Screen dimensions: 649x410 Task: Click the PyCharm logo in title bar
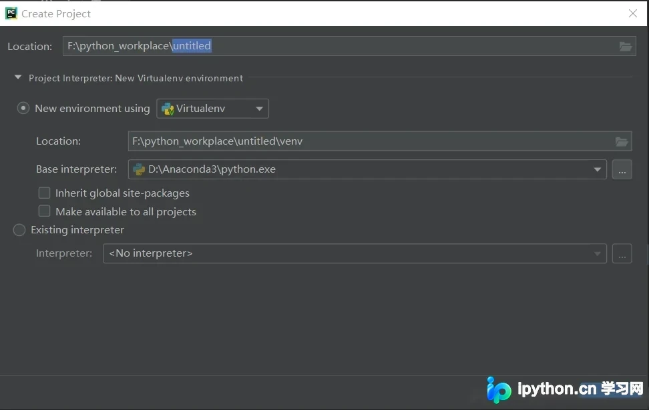(11, 13)
